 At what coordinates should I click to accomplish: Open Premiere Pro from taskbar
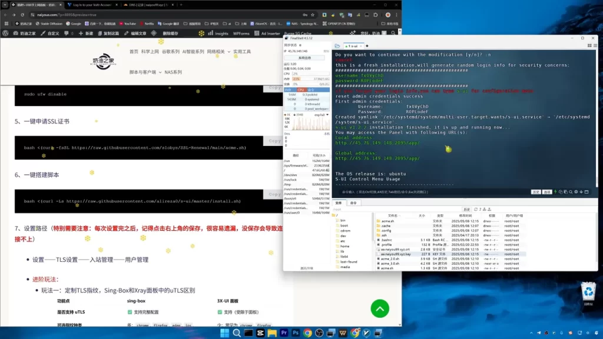pos(284,333)
